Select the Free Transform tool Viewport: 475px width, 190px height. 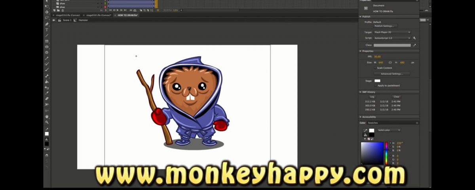[47, 6]
